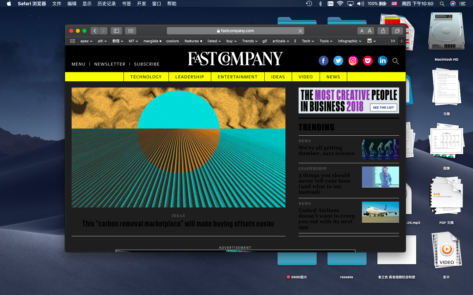Click SEE THE LIST button in banner
The image size is (473, 295).
383,108
